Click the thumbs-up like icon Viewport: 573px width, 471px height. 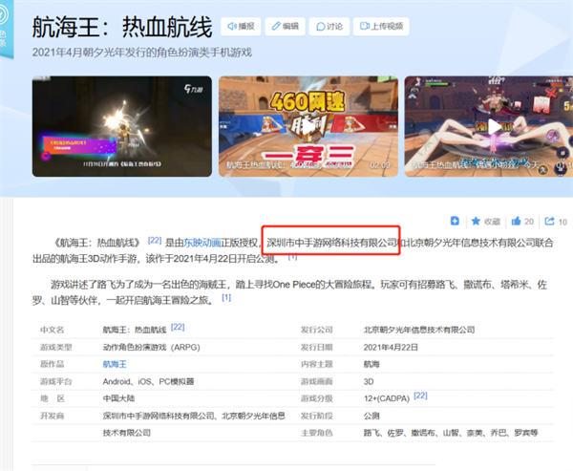click(516, 221)
